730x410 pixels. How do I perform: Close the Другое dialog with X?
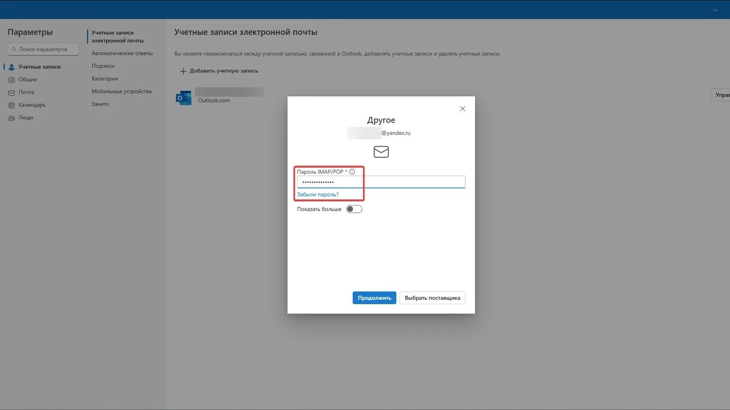(x=462, y=109)
